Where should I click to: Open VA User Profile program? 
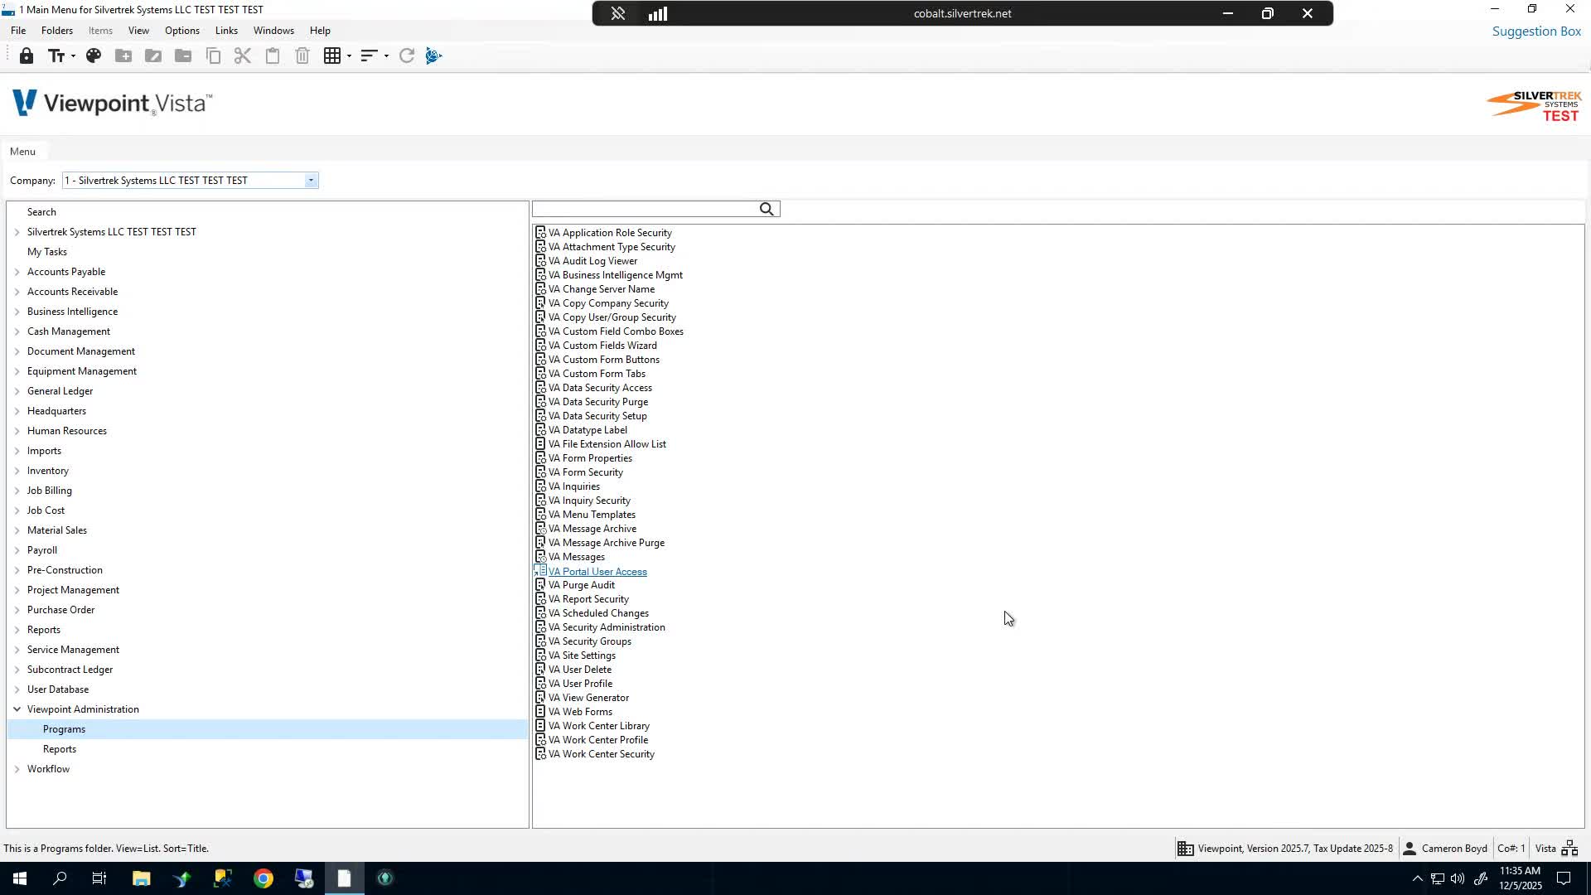580,684
